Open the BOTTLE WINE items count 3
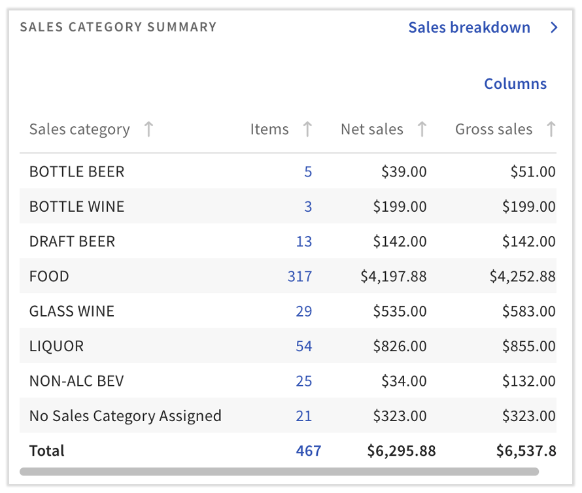Viewport: 582px width, 493px height. pos(308,207)
